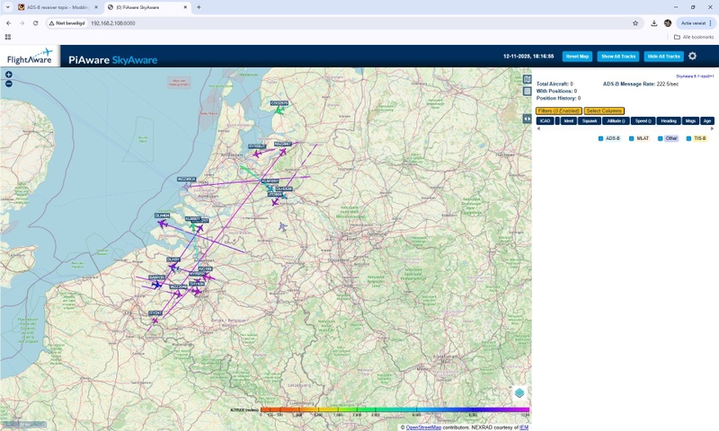
Task: Click the table view sidebar icon
Action: click(x=528, y=92)
